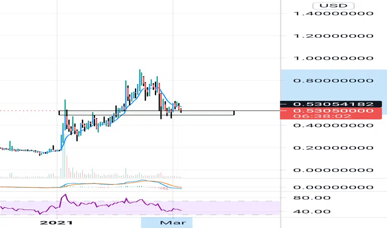Screen dimensions: 387x228
Task: Select the 1.40000000 price axis label
Action: [x=333, y=14]
